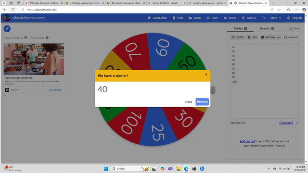
Task: Click the browser address bar
Action: tap(145, 10)
